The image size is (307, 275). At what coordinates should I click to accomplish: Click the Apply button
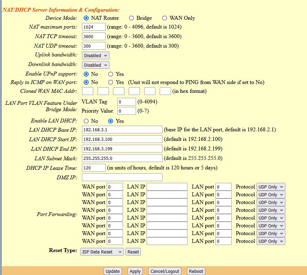(135, 271)
